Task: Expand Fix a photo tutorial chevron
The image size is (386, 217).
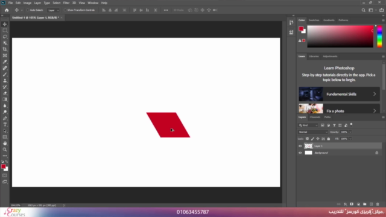Action: tap(375, 111)
